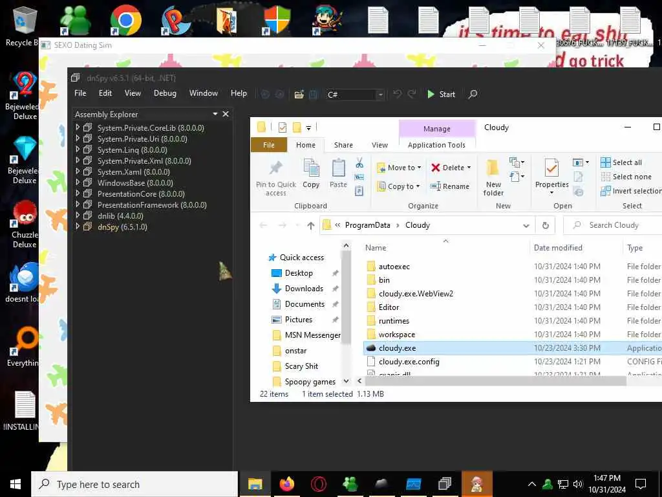662x497 pixels.
Task: Click the horizontal scrollbar in file list
Action: pos(495,381)
